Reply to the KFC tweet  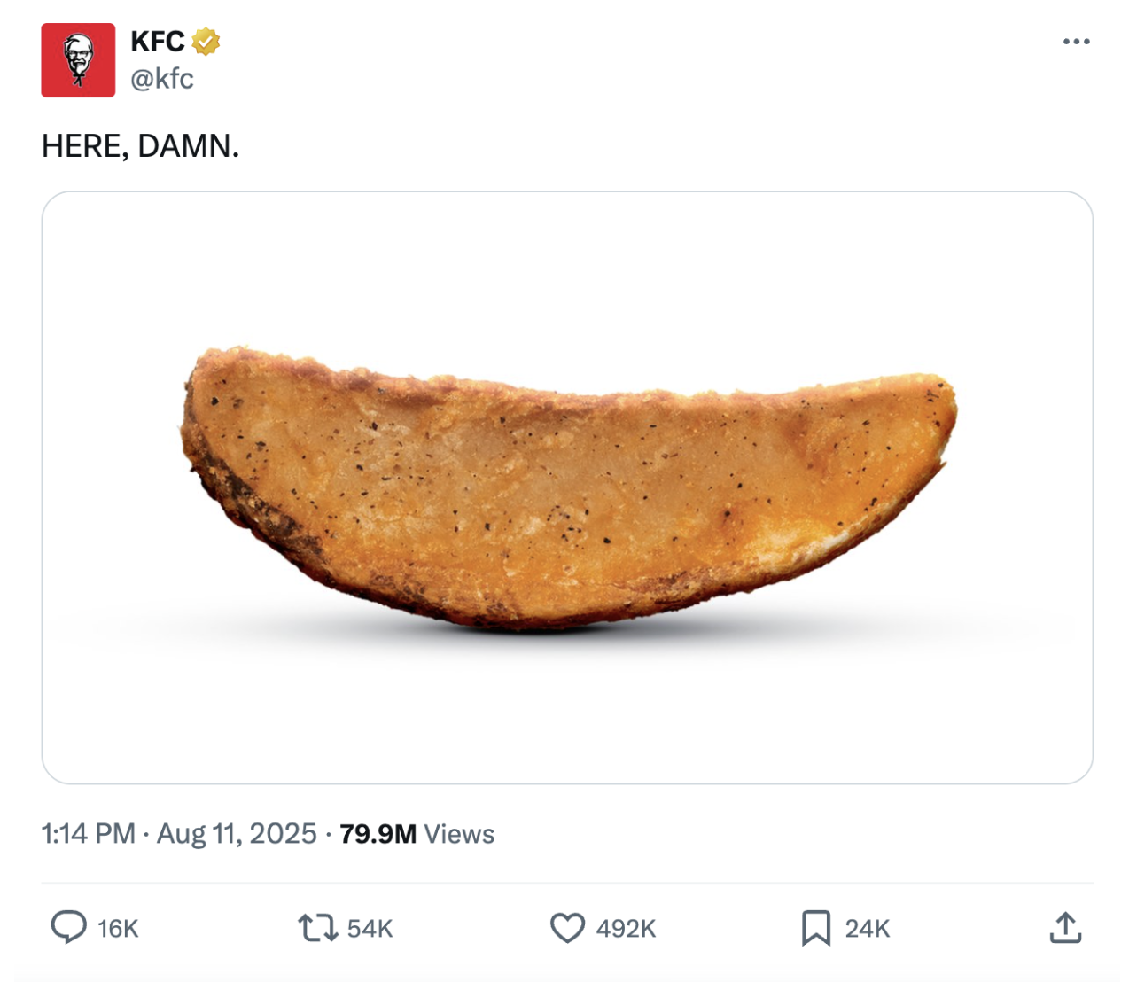tap(69, 929)
